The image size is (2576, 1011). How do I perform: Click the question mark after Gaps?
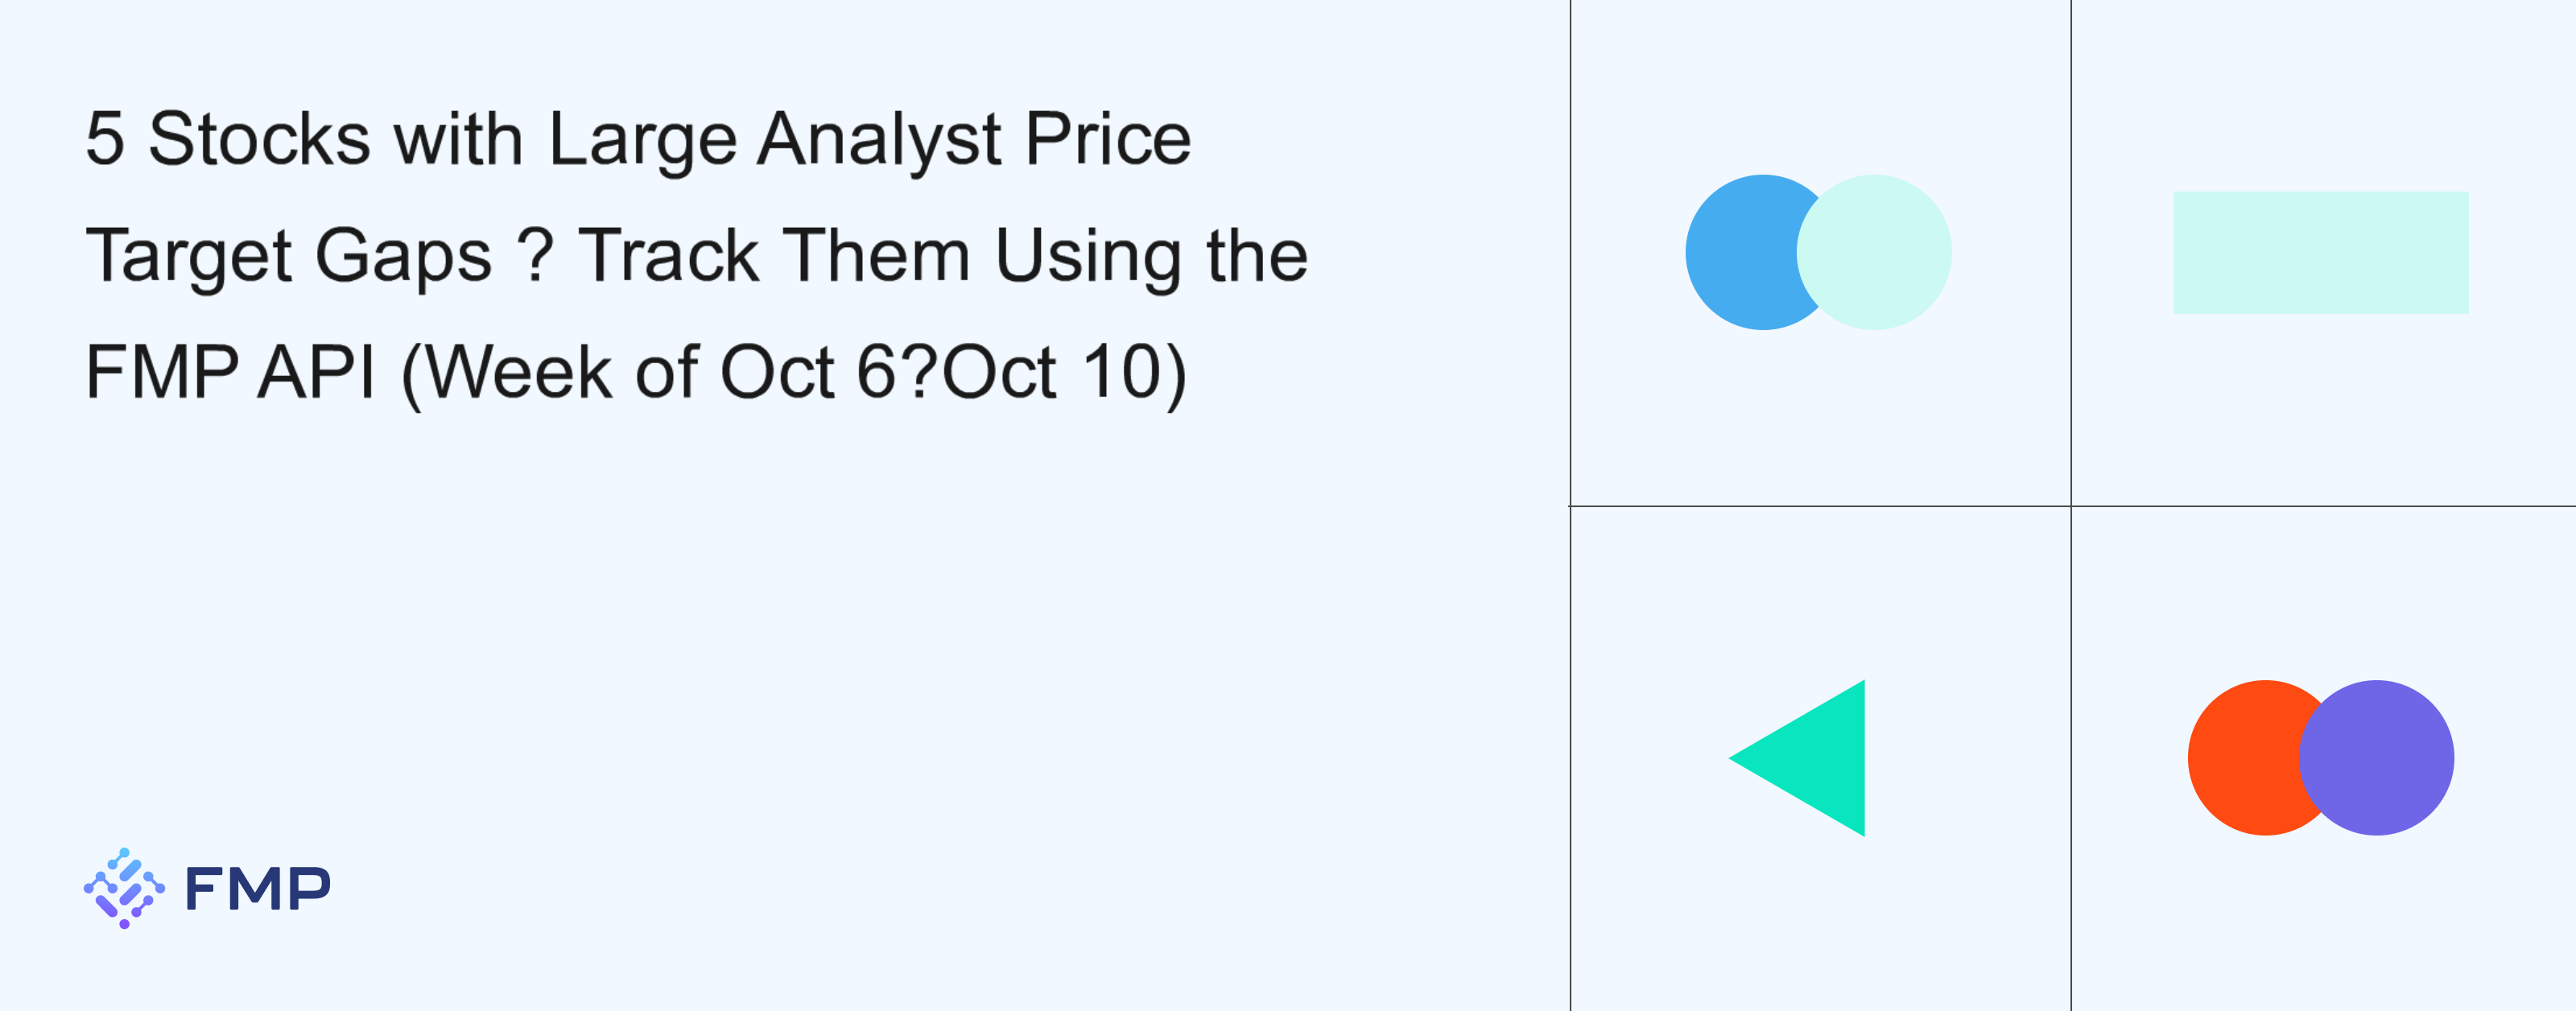click(536, 255)
